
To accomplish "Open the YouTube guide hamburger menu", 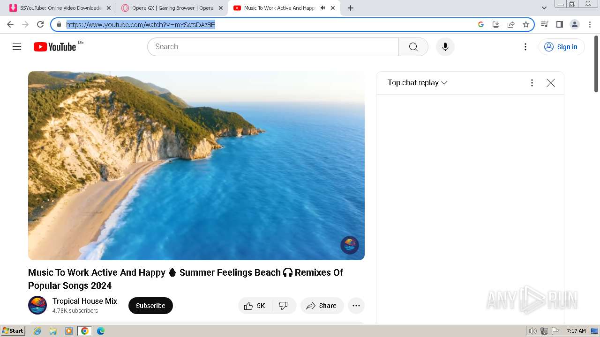I will tap(17, 47).
